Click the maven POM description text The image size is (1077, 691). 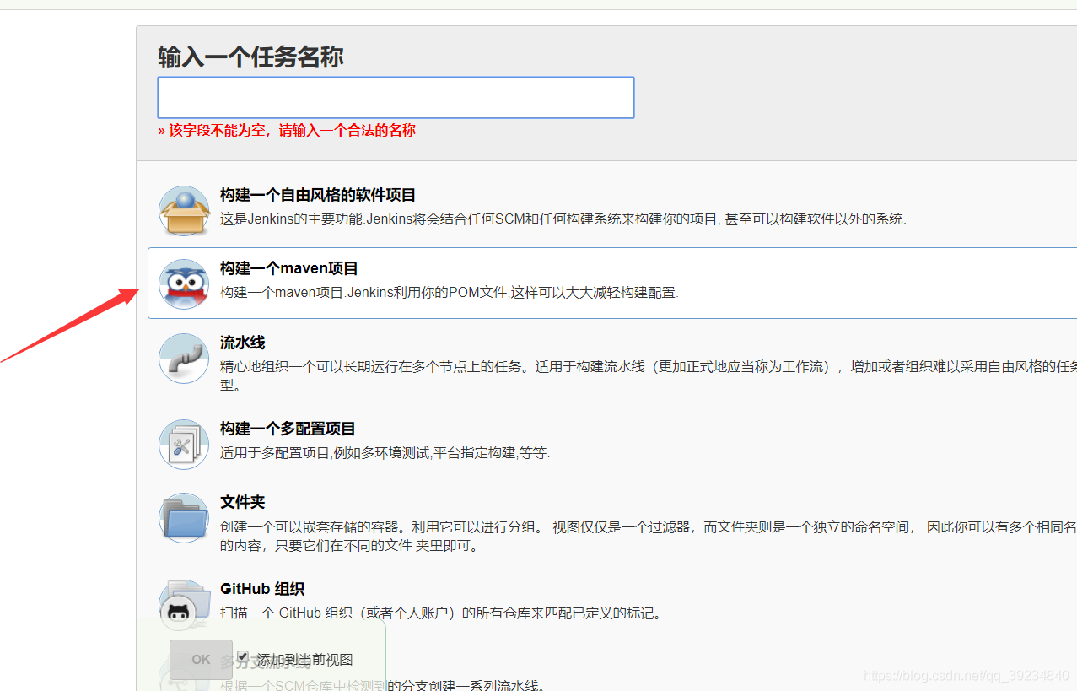pyautogui.click(x=450, y=293)
